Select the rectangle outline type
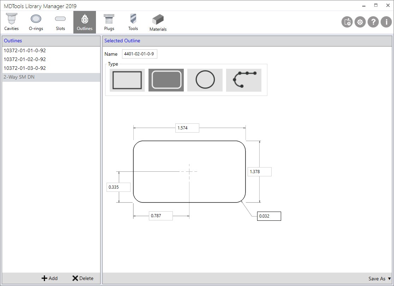 pos(127,80)
